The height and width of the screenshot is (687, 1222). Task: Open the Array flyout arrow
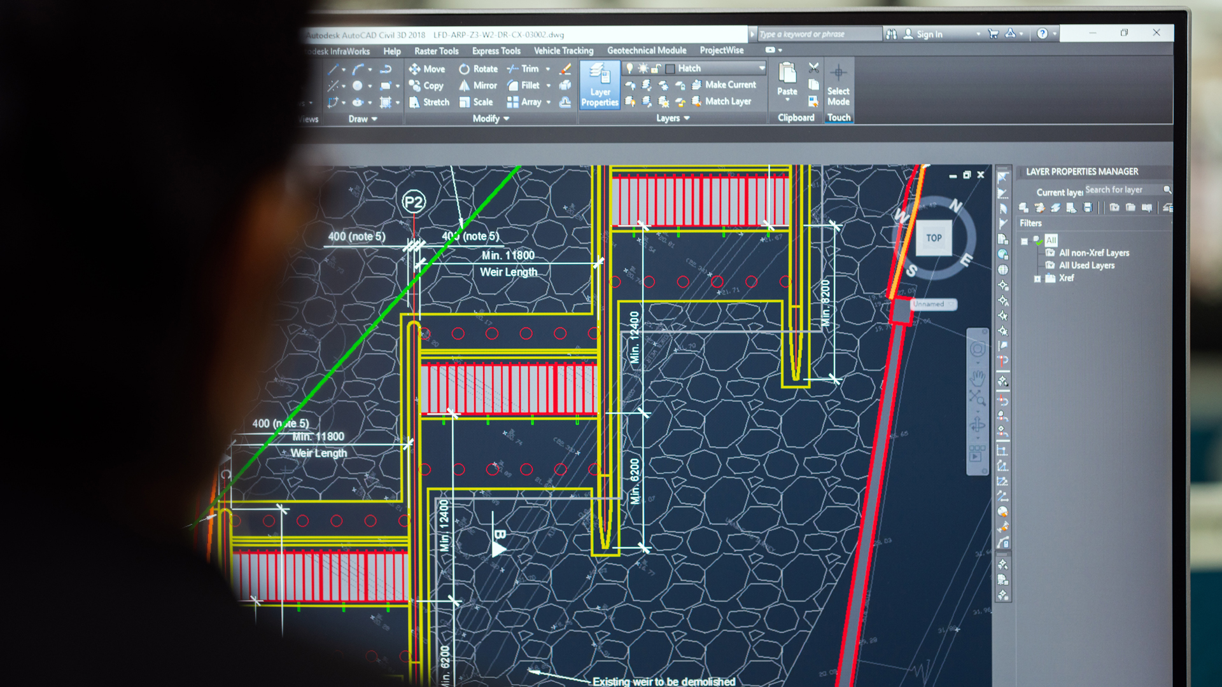point(548,102)
